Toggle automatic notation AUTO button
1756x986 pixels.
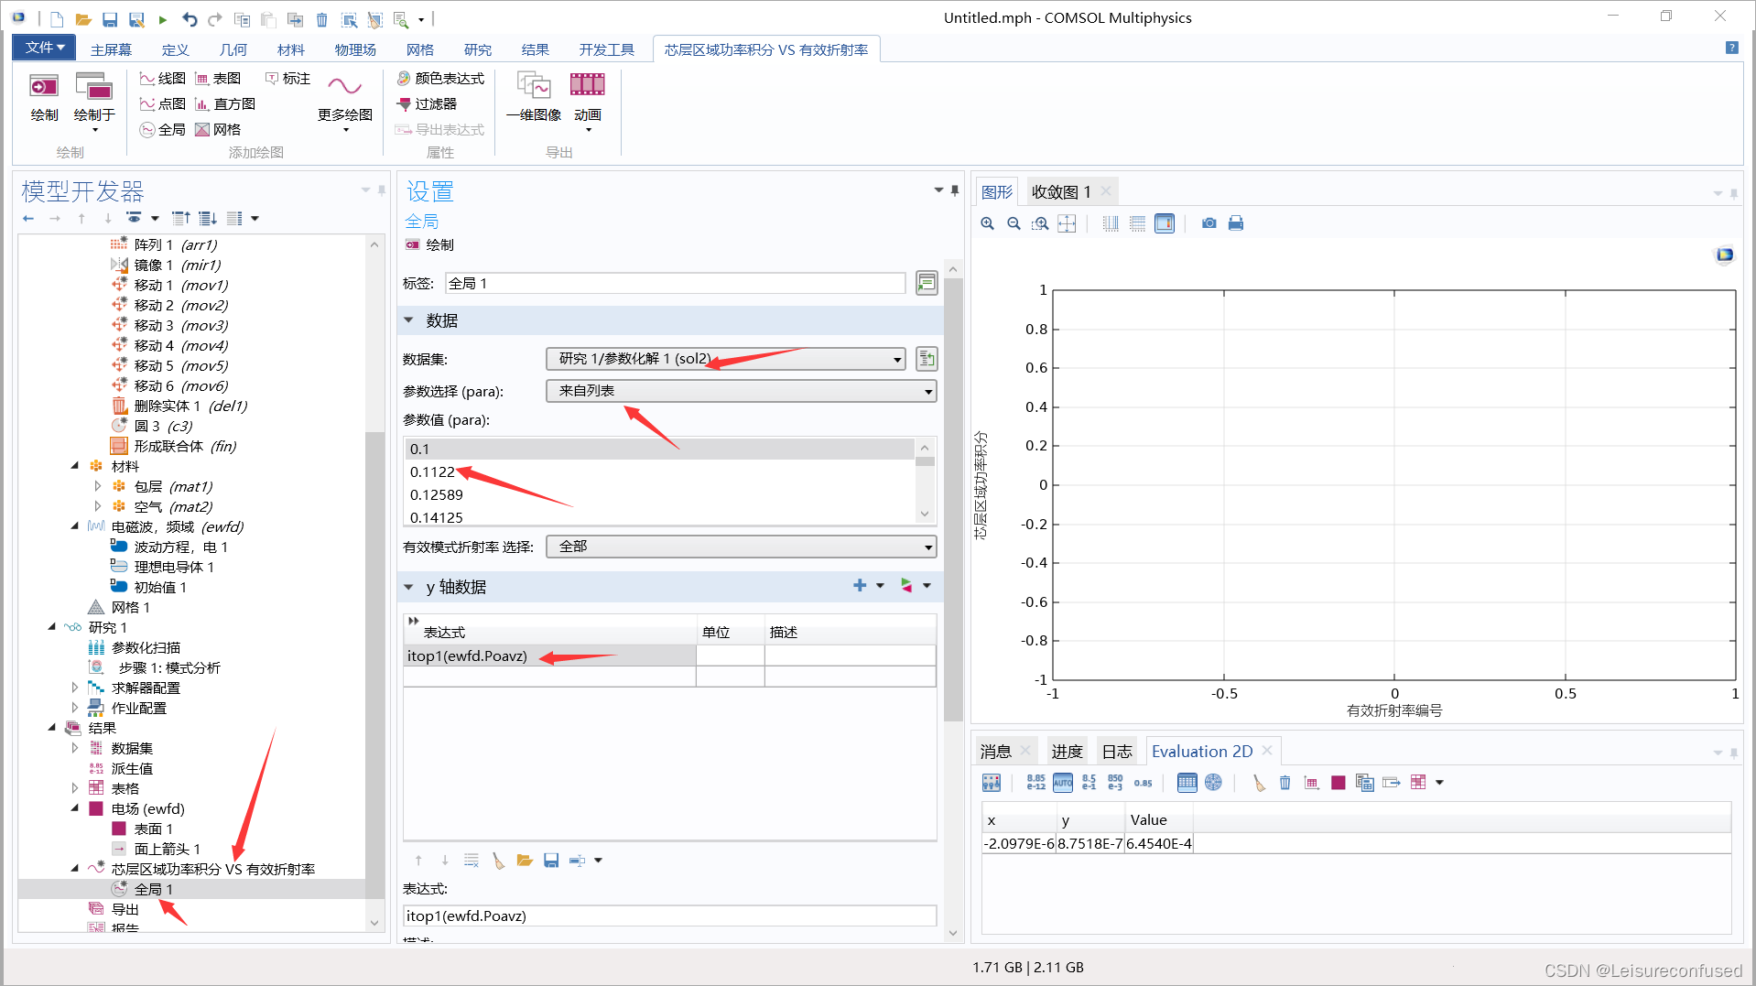coord(1063,783)
